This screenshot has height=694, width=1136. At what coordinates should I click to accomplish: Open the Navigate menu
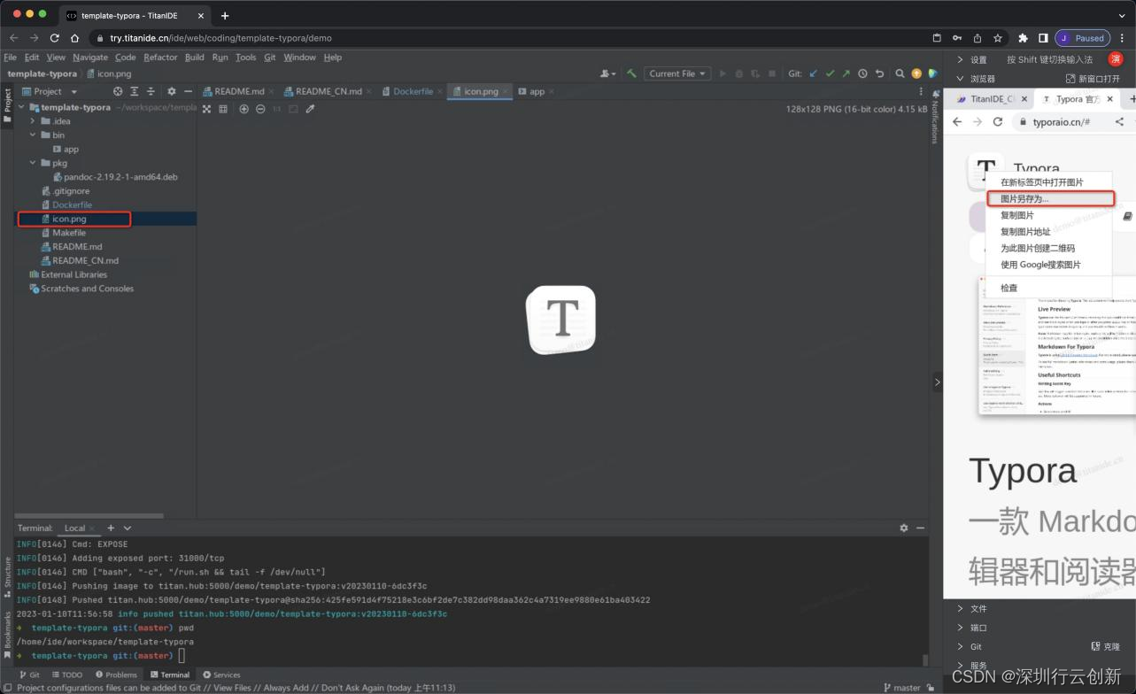coord(90,58)
